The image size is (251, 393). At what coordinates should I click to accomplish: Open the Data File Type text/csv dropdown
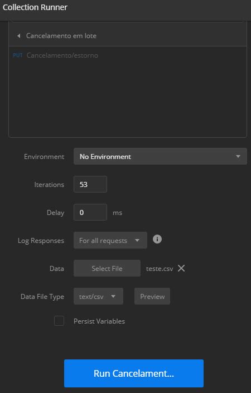tap(98, 296)
